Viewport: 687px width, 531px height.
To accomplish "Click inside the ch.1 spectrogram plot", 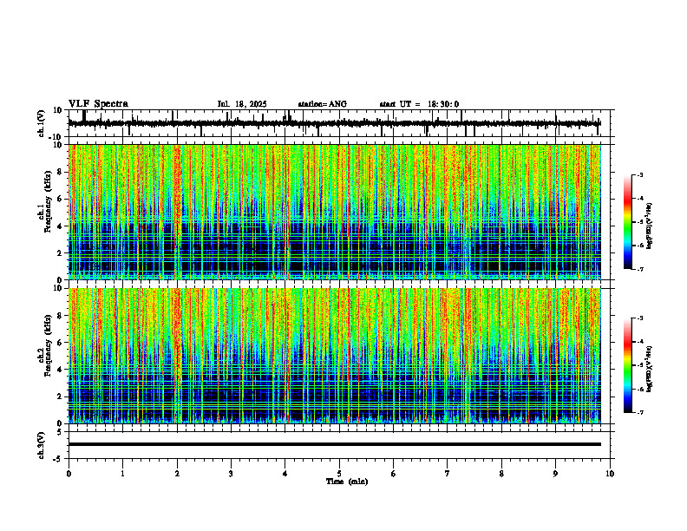I will 334,212.
